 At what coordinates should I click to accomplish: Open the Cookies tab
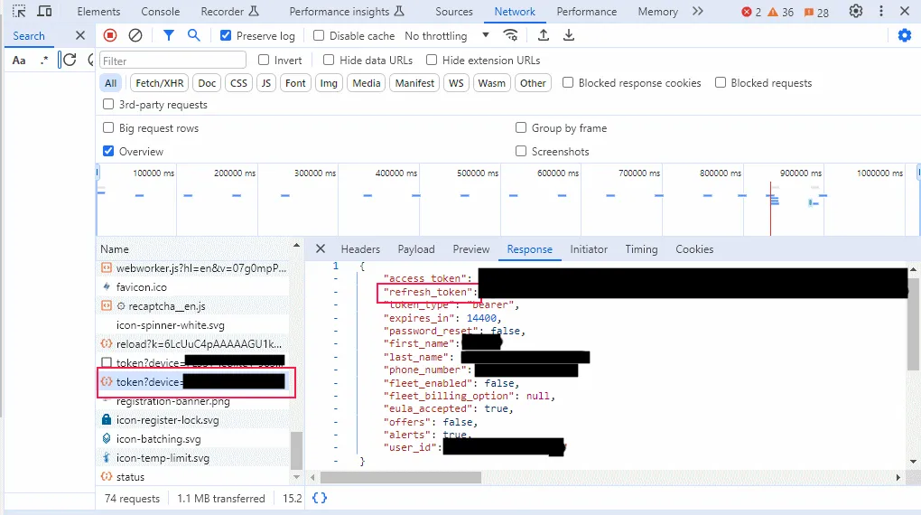pos(694,249)
